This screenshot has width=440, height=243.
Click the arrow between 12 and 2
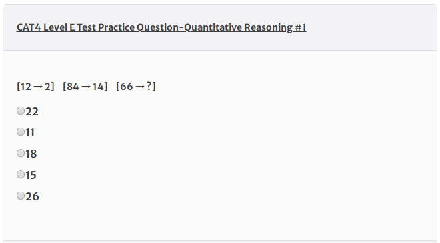tap(38, 87)
